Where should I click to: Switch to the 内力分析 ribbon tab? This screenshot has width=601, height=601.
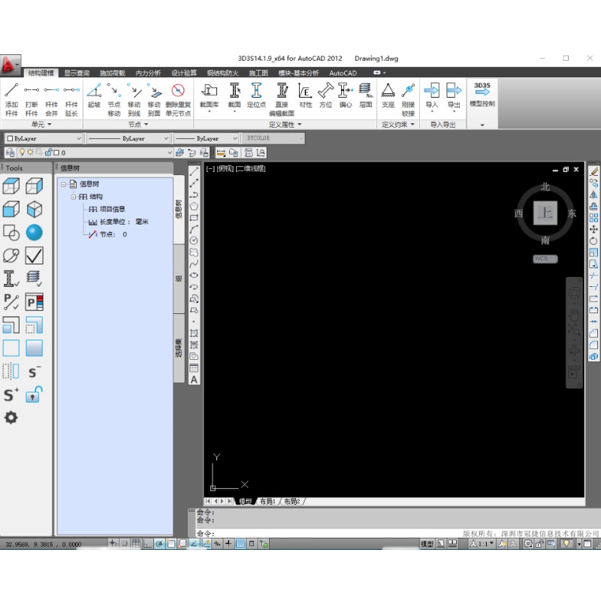pyautogui.click(x=147, y=73)
